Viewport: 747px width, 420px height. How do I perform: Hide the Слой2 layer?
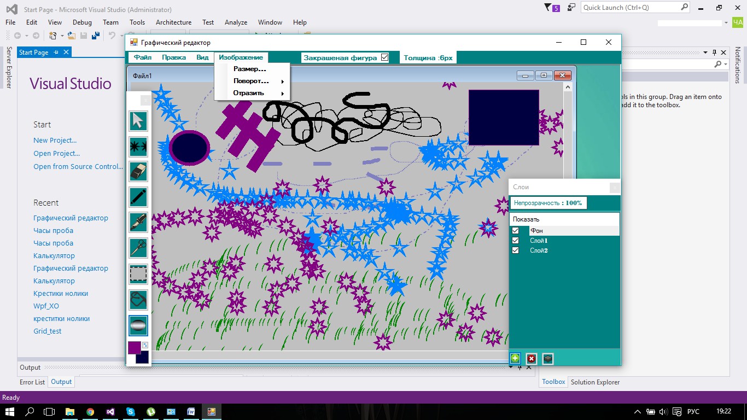coord(515,250)
